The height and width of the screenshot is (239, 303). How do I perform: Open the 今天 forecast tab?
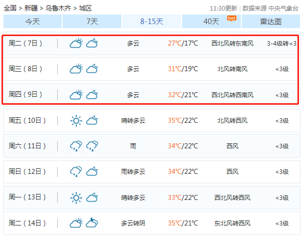[x=33, y=21]
